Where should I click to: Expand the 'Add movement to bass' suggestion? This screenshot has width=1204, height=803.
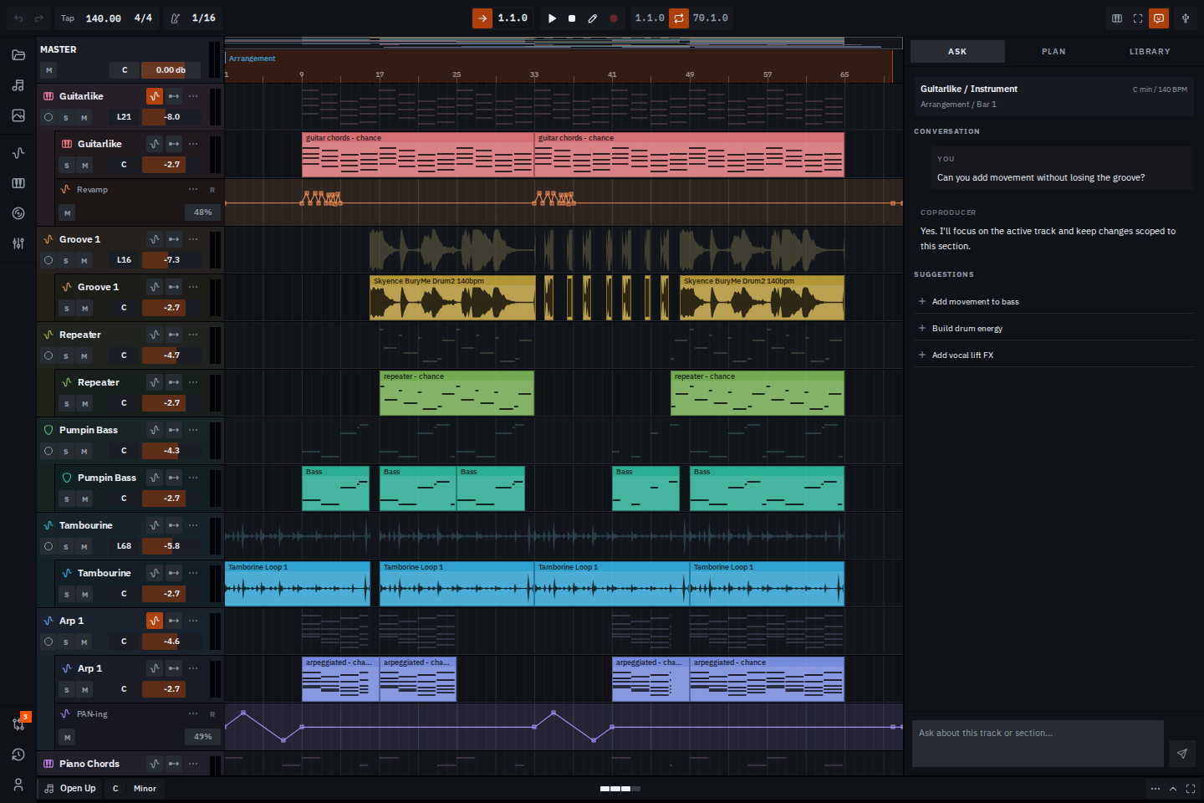point(1053,301)
